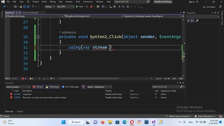Open the Build menu
Screen dimensions: 224x126
click(44, 2)
